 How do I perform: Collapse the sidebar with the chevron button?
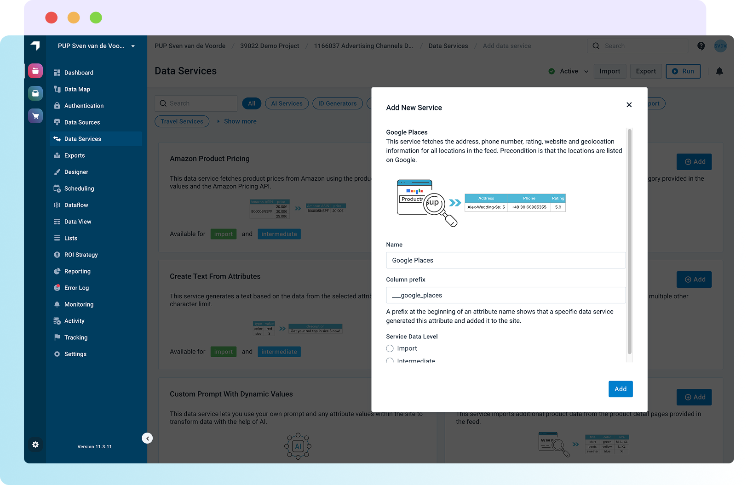point(147,438)
